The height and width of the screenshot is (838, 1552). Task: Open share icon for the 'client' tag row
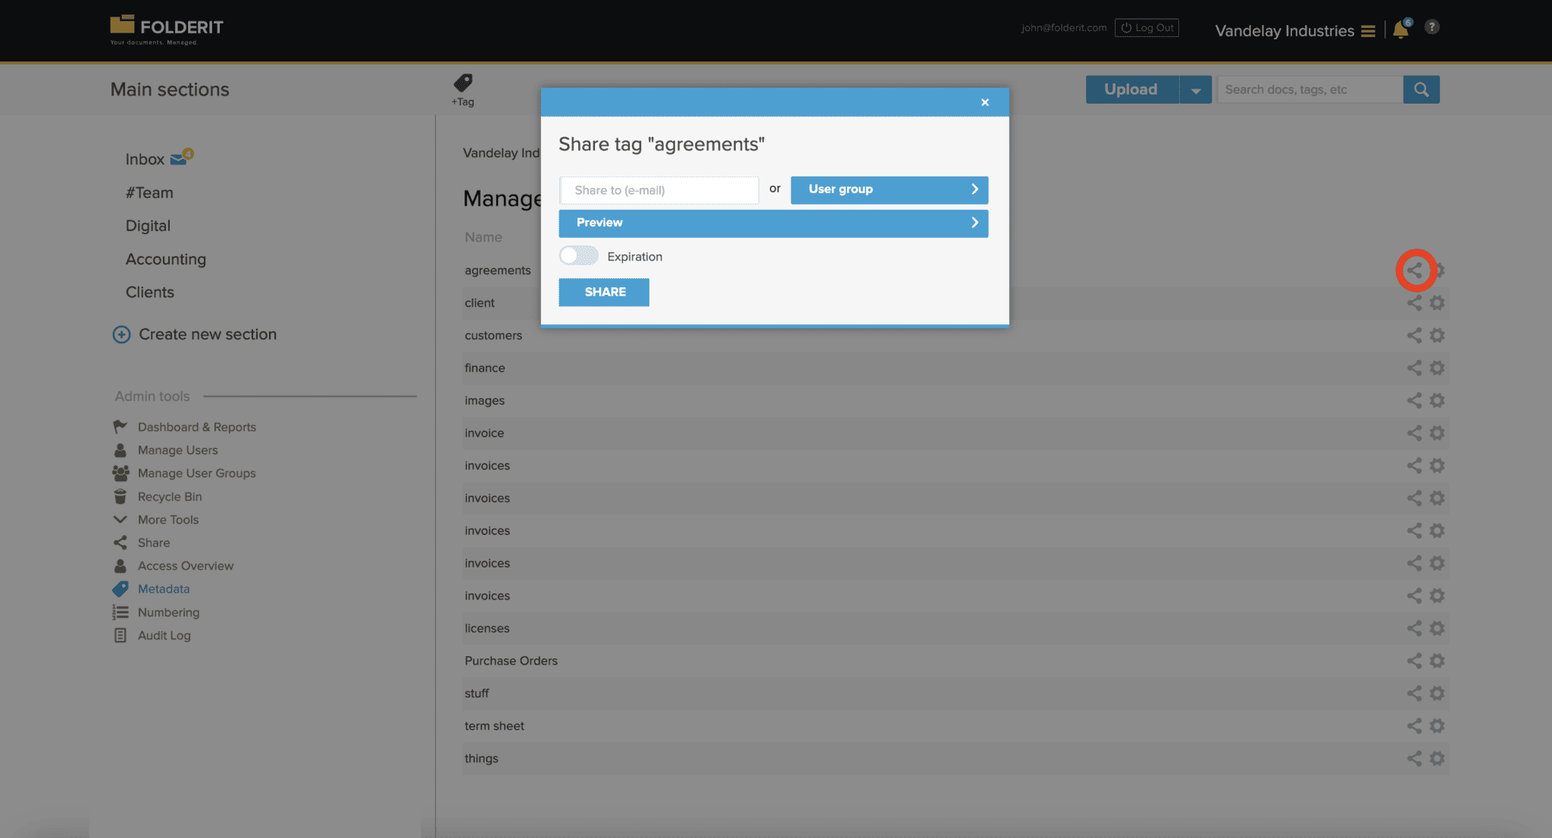click(1414, 302)
